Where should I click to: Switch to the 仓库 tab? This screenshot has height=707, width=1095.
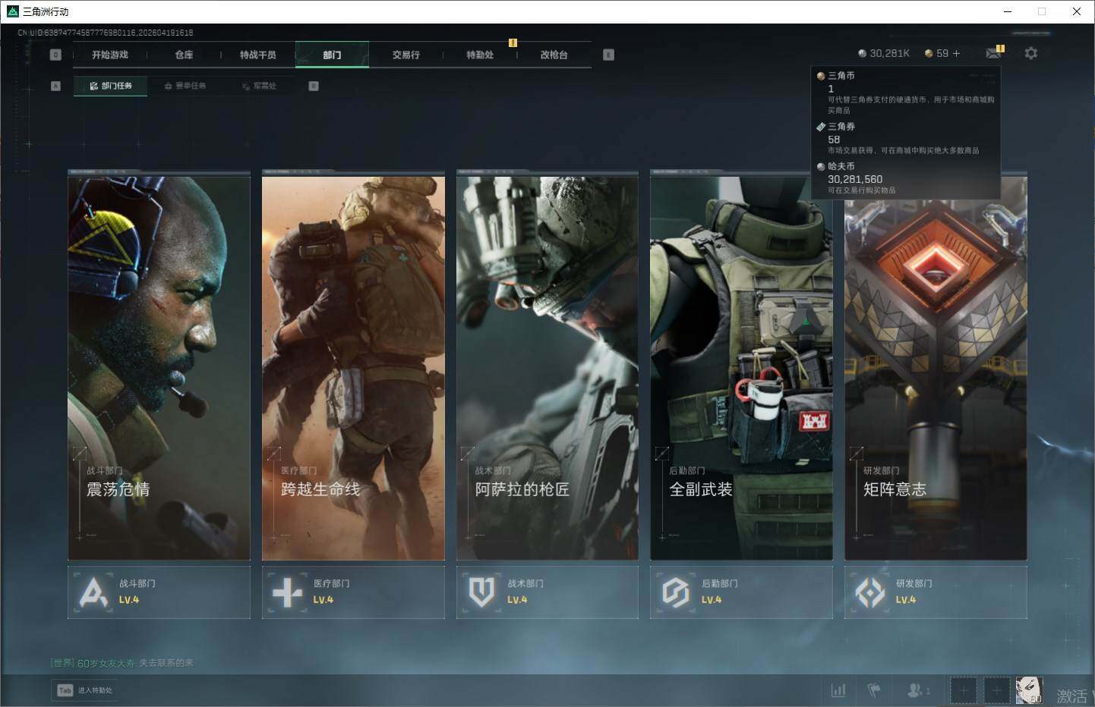point(184,55)
